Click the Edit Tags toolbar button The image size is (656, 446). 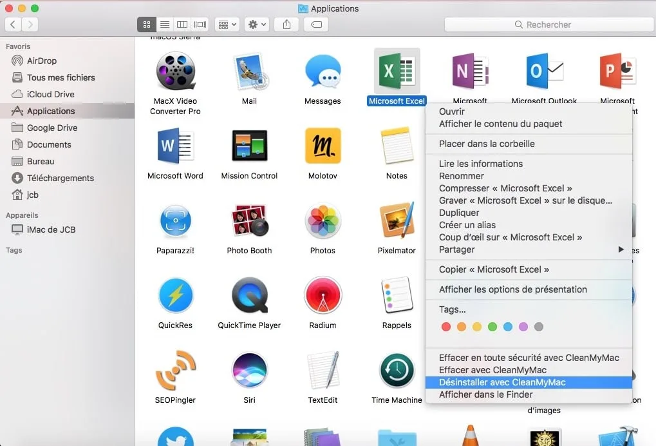(x=316, y=24)
